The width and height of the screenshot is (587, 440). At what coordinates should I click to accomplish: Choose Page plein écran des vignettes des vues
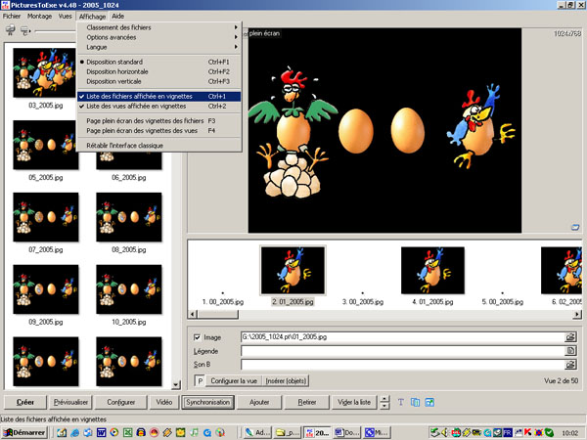click(158, 131)
